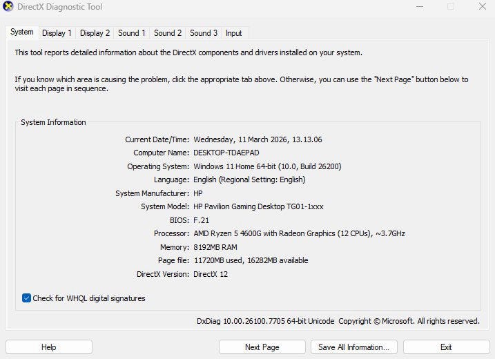Image resolution: width=495 pixels, height=359 pixels.
Task: Click the DirectX 12 version value
Action: pyautogui.click(x=211, y=274)
